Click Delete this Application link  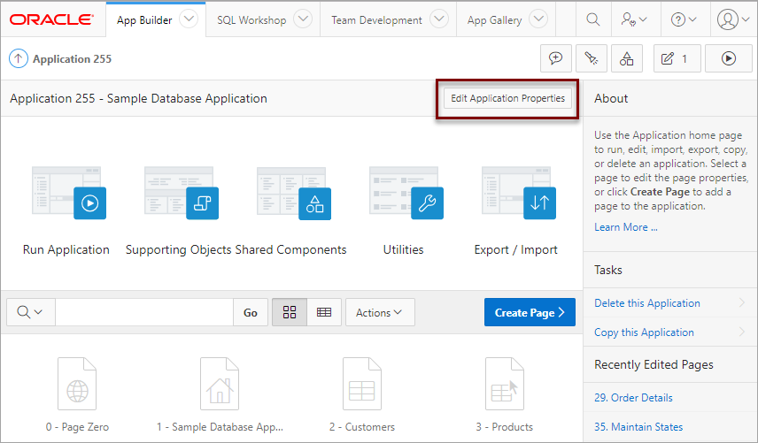646,303
